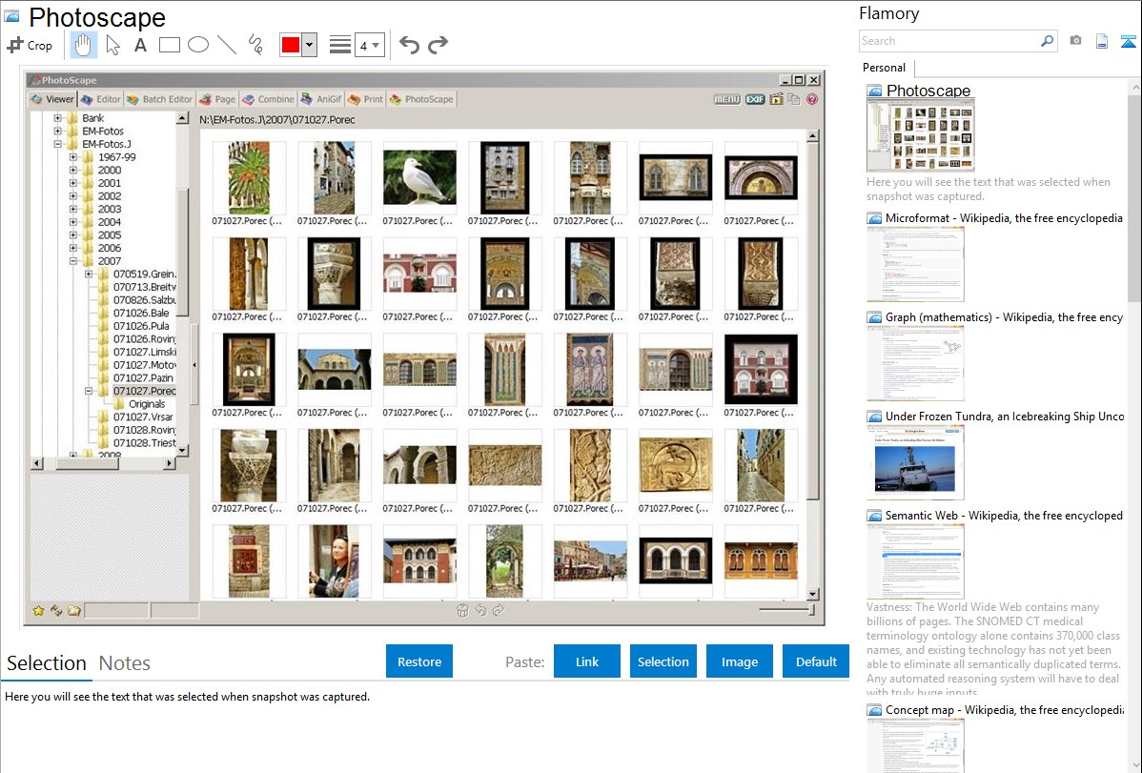Click in the Flamory search field
The image size is (1142, 773).
coord(948,41)
